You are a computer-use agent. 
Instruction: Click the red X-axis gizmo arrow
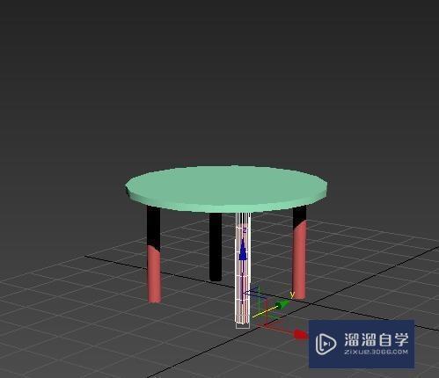[300, 334]
